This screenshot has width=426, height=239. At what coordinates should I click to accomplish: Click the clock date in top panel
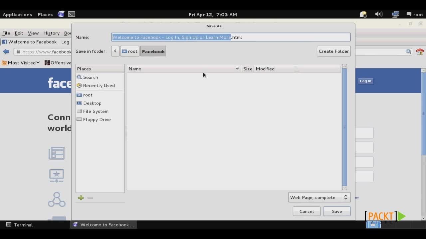point(213,14)
